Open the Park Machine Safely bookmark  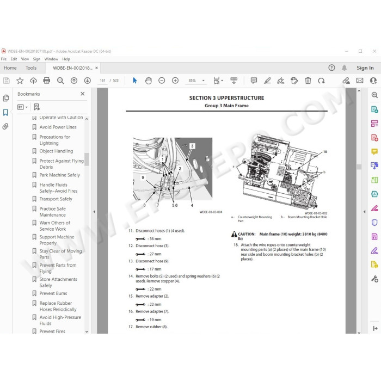(59, 175)
